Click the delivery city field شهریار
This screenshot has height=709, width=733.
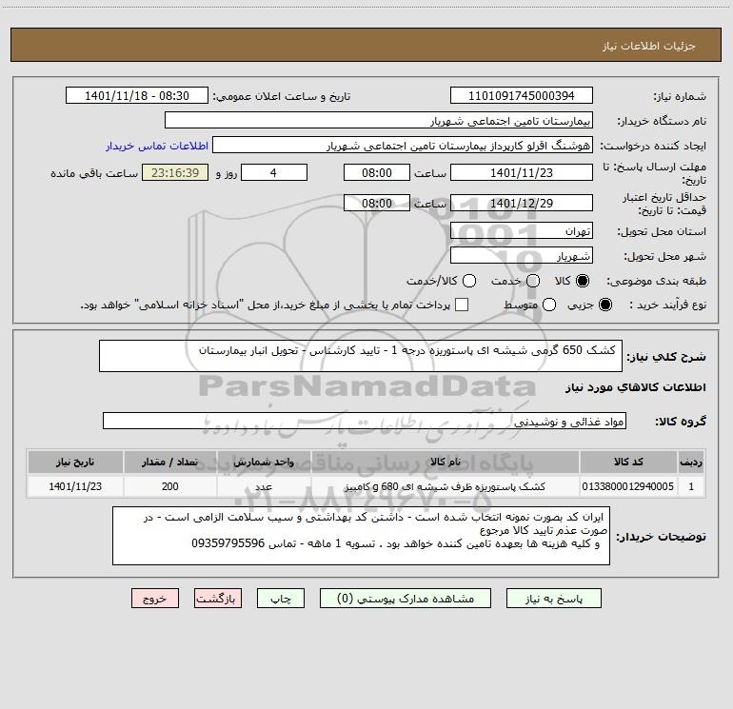522,256
